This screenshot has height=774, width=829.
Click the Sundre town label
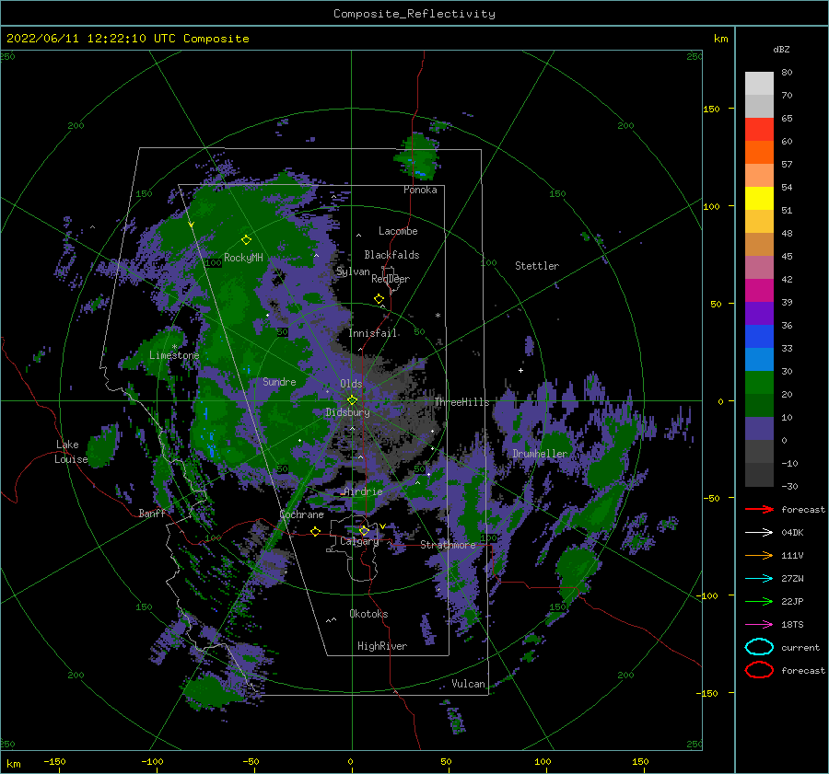click(279, 381)
